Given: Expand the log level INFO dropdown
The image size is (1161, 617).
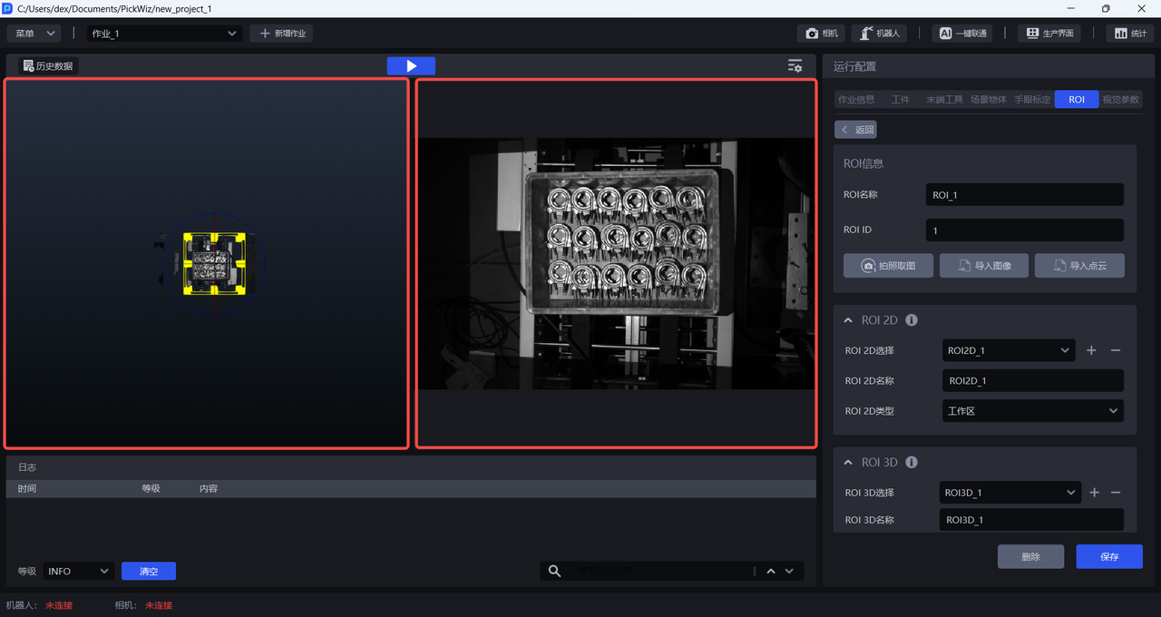Looking at the screenshot, I should tap(78, 571).
